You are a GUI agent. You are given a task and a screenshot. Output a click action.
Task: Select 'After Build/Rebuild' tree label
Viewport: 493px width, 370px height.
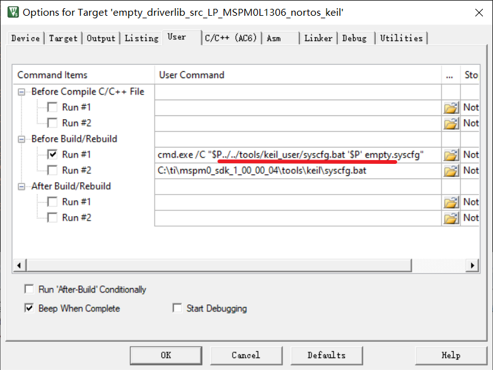pyautogui.click(x=71, y=187)
